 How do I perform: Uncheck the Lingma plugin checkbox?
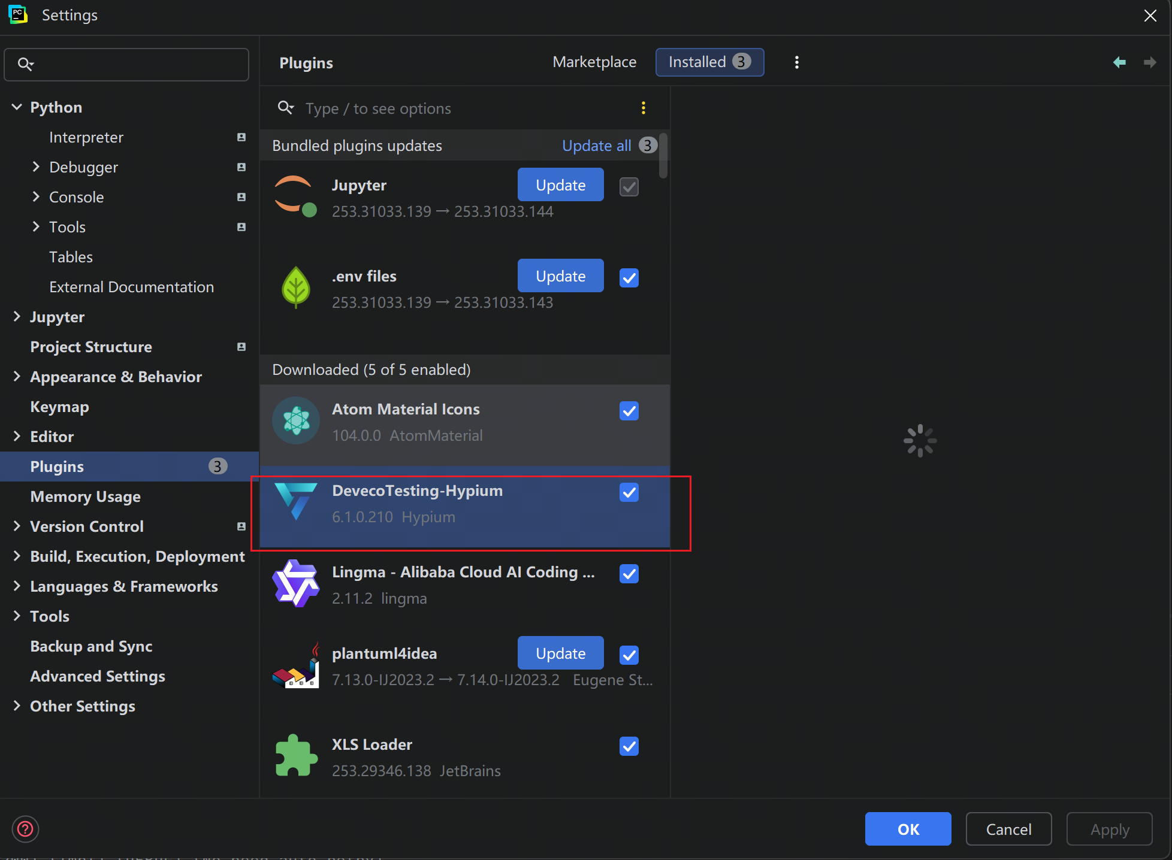coord(629,574)
